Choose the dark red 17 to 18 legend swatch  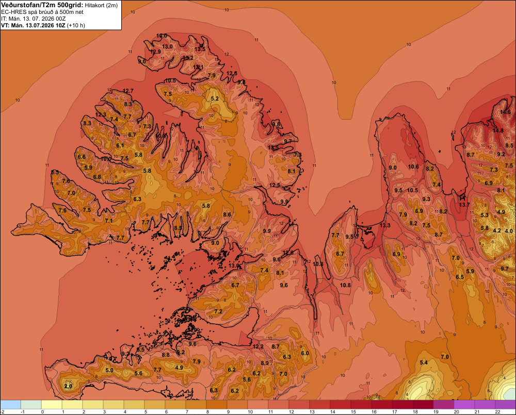coord(402,405)
